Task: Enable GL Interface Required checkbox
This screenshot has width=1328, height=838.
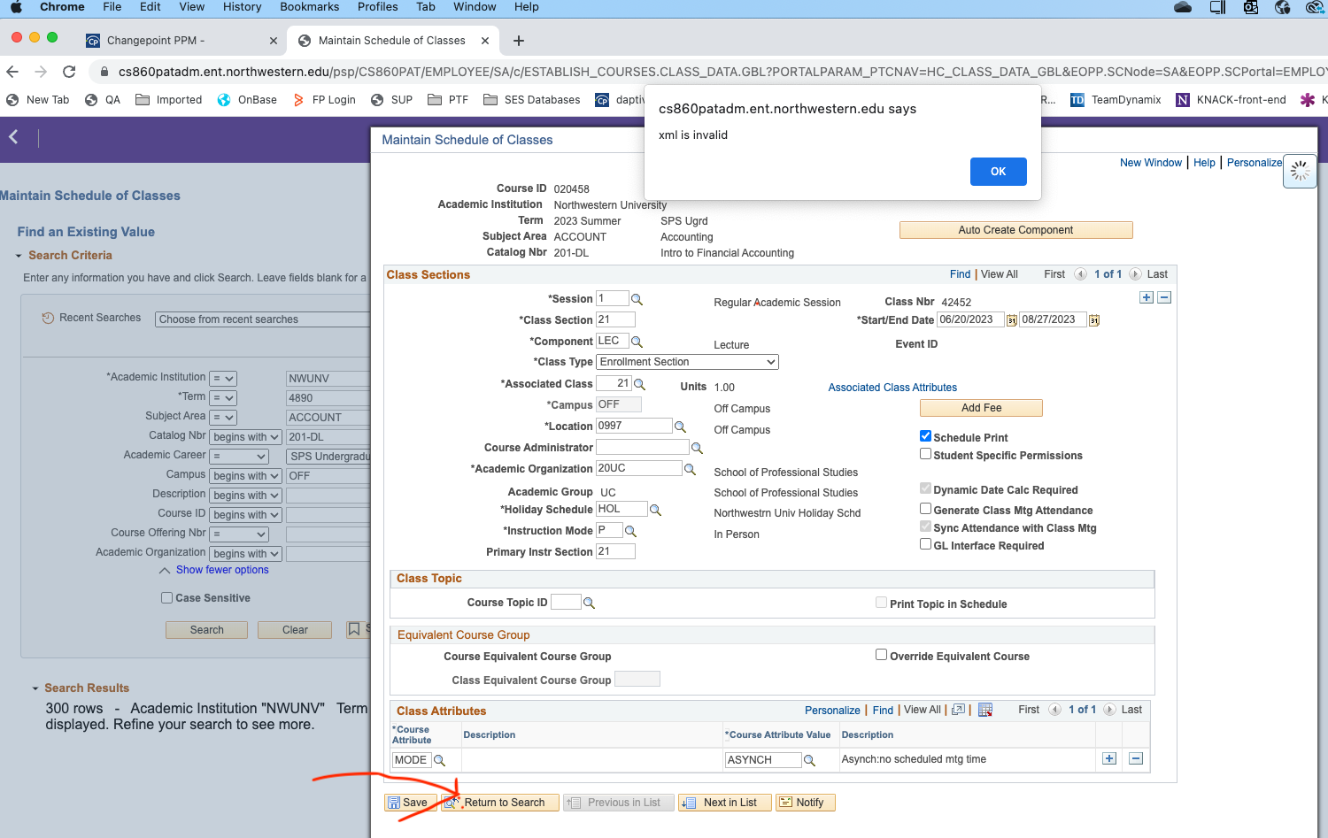Action: click(x=925, y=544)
